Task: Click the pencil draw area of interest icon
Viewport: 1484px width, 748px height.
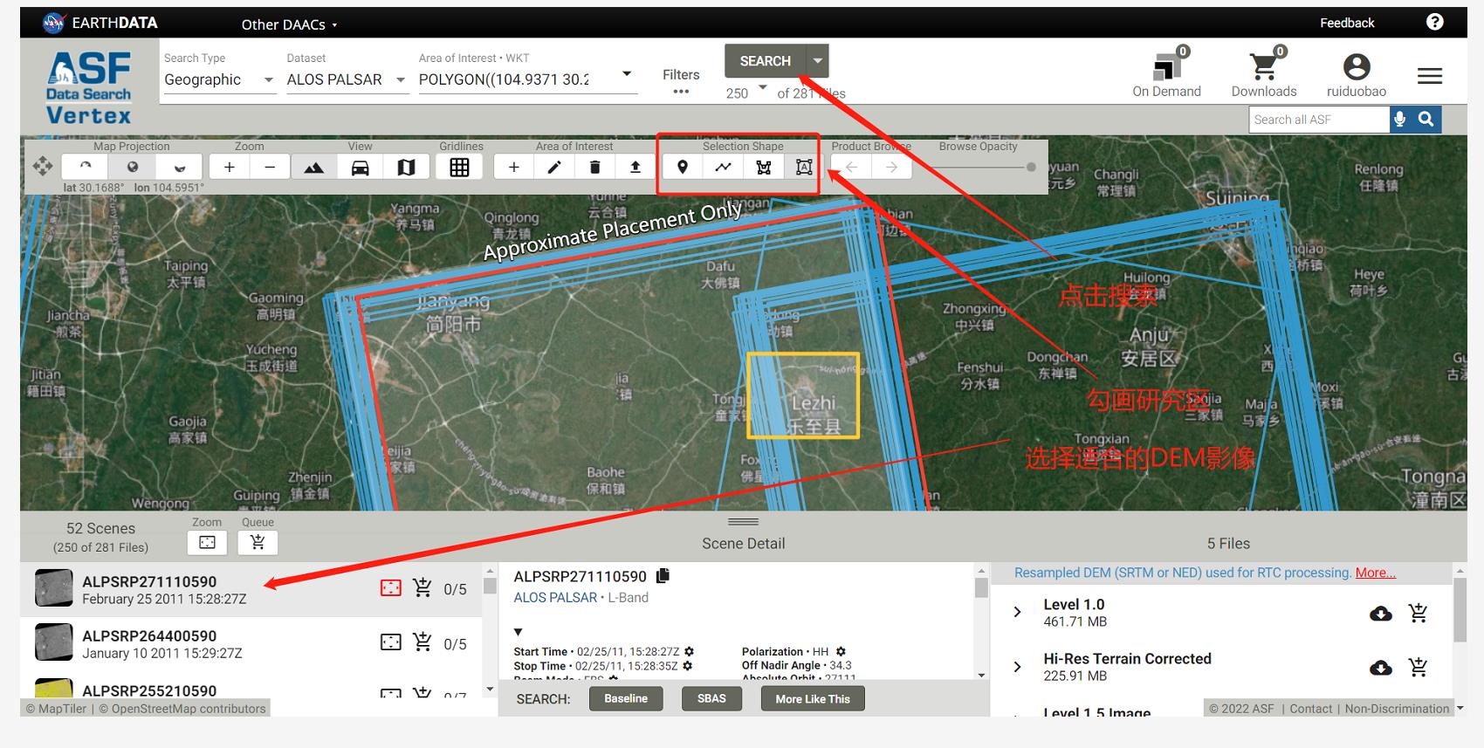Action: pyautogui.click(x=554, y=167)
